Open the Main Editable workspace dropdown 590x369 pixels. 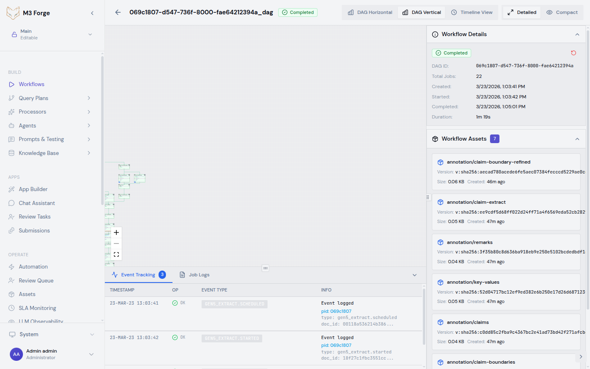[x=90, y=34]
